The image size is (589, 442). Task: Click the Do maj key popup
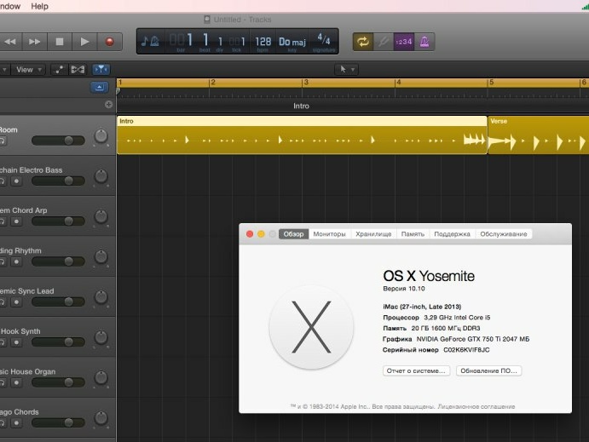(x=292, y=42)
